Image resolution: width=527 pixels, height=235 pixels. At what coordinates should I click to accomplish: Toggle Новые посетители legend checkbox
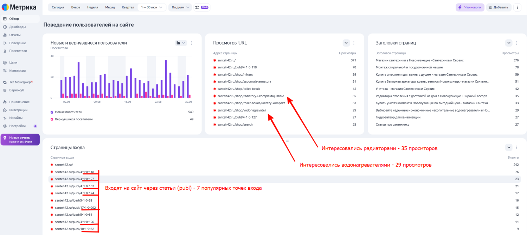coord(52,112)
